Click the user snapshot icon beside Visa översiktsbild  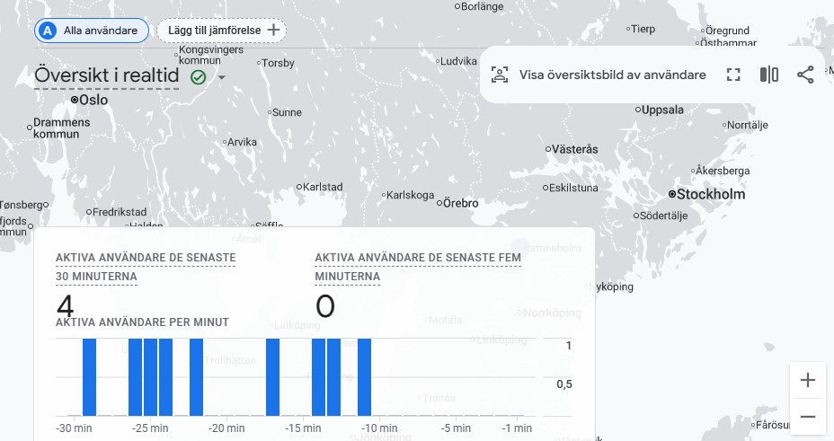(x=500, y=75)
